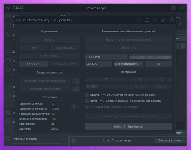
Task: Click Включить обновление проксей button
Action: click(128, 40)
